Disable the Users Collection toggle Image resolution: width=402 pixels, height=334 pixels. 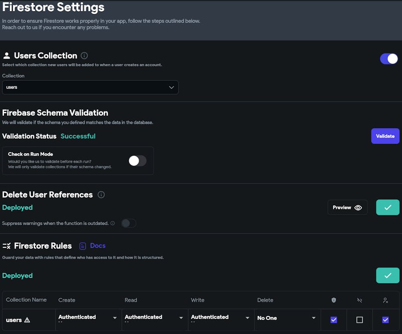[389, 59]
